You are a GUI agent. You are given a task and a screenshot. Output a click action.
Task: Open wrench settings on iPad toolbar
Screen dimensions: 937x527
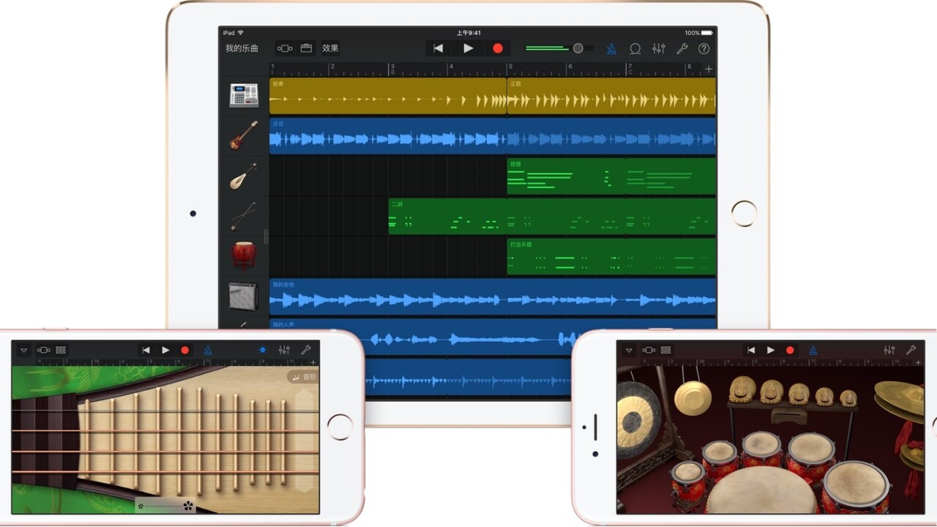682,48
